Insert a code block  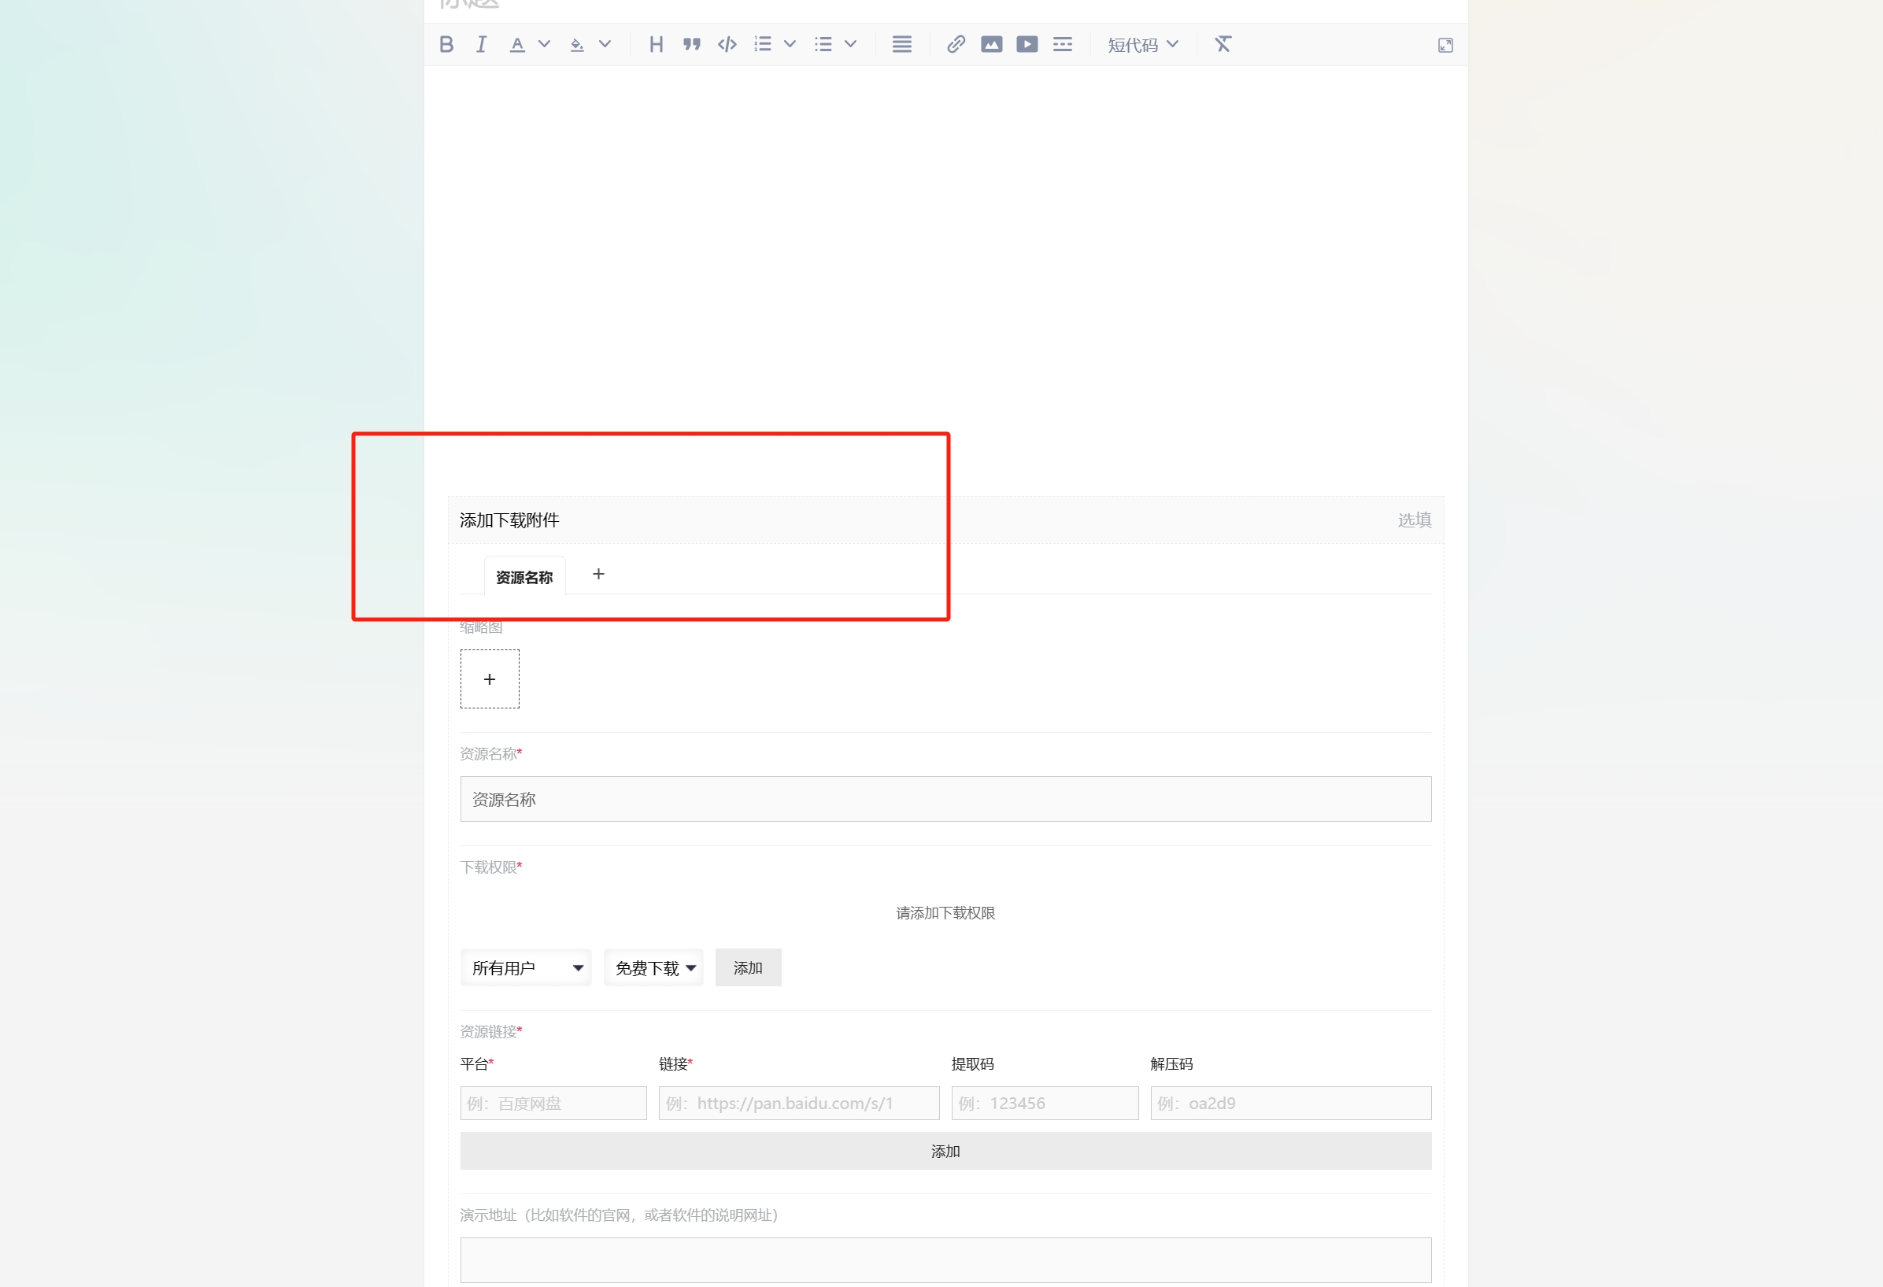[727, 45]
